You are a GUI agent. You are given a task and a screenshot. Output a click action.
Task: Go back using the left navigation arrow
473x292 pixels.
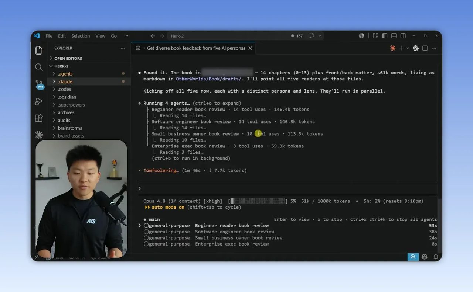pyautogui.click(x=153, y=36)
